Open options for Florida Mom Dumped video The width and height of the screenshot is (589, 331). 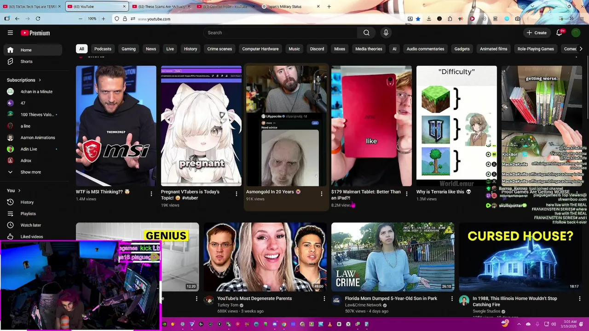point(451,299)
